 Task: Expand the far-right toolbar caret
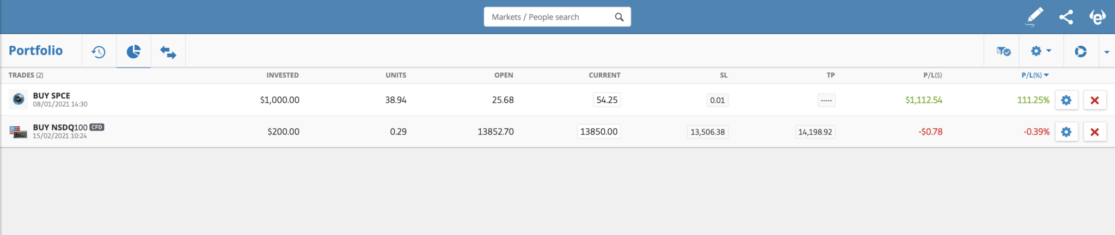pos(1107,52)
